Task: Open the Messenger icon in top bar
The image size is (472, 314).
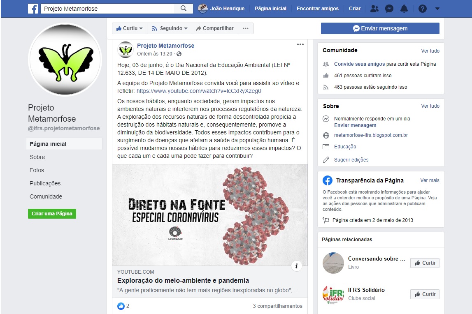Action: 389,9
